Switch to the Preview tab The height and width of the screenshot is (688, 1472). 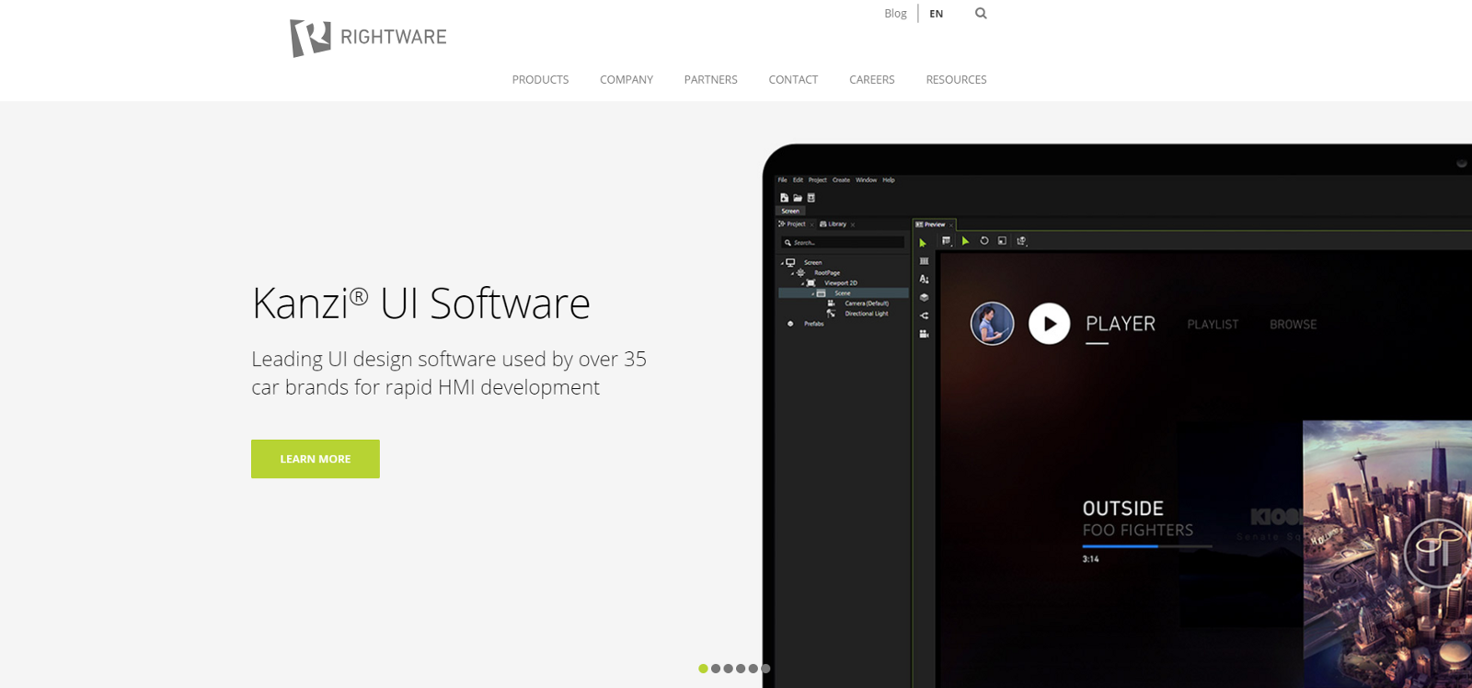[x=931, y=224]
